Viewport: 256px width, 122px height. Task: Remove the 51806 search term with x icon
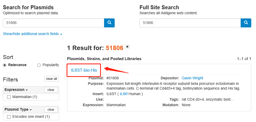point(127,47)
